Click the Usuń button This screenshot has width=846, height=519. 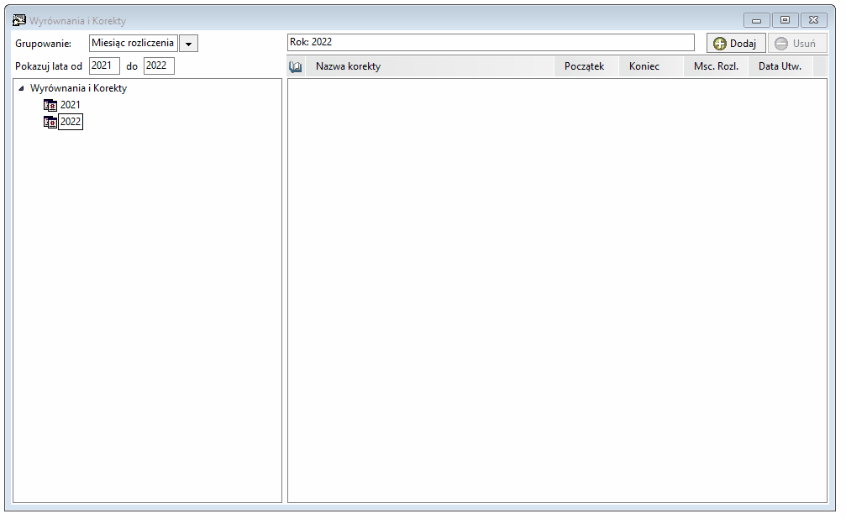(x=797, y=44)
